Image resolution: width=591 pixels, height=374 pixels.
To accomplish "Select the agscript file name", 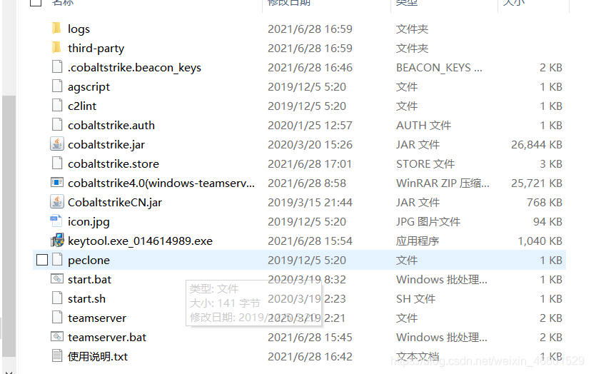I will tap(89, 87).
